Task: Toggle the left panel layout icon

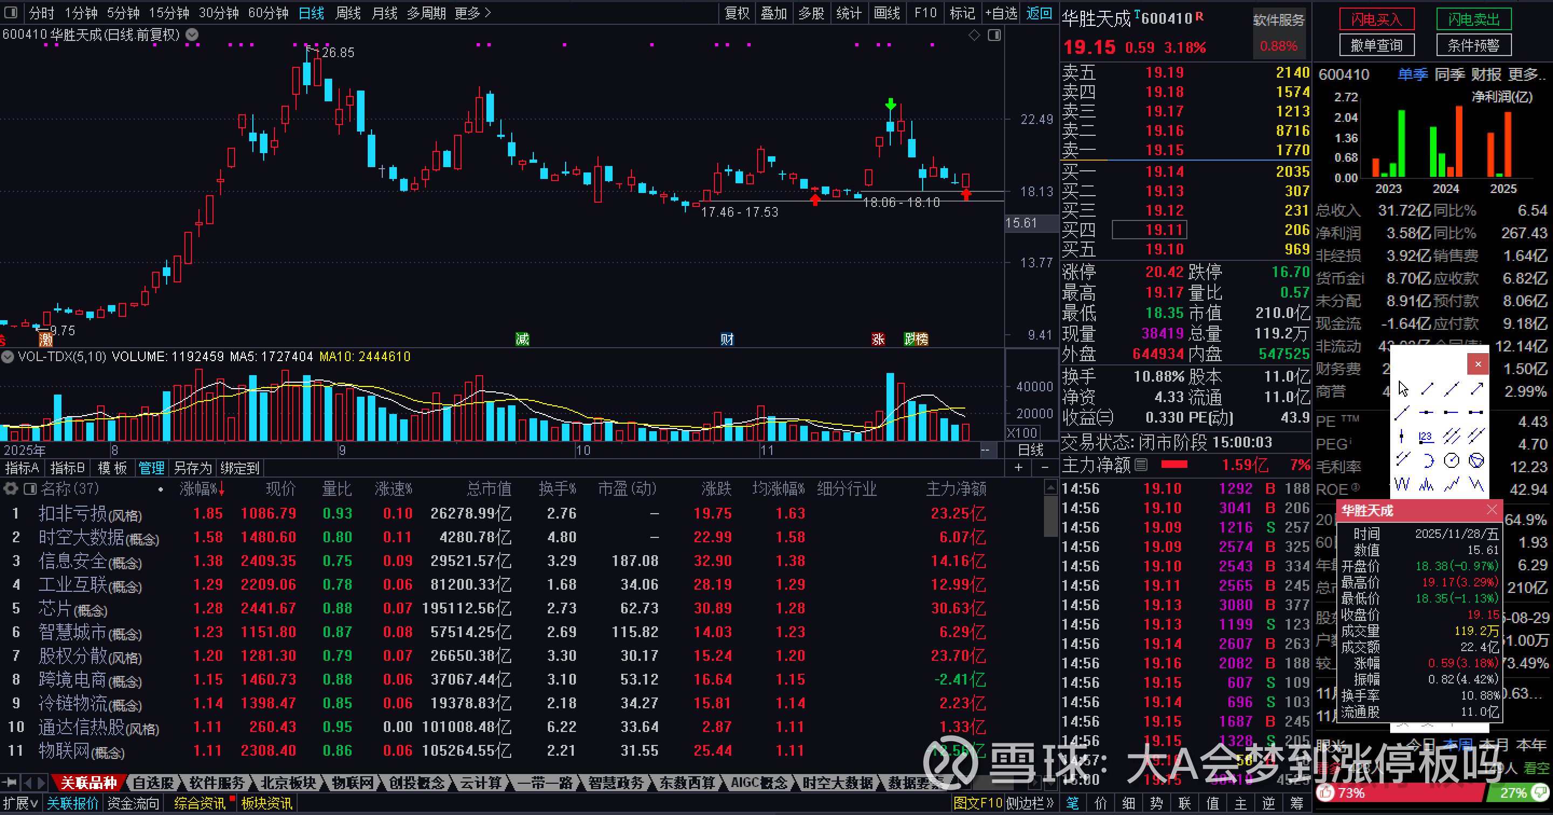Action: pyautogui.click(x=11, y=12)
